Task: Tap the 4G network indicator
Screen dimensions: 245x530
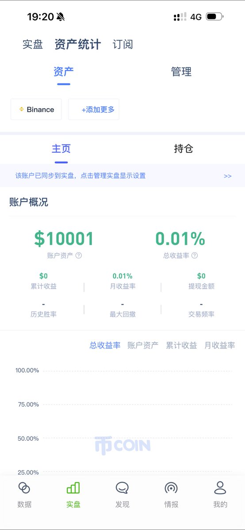Action: coord(196,17)
